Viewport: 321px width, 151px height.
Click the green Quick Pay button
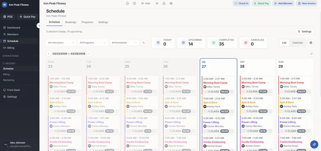pos(261,4)
